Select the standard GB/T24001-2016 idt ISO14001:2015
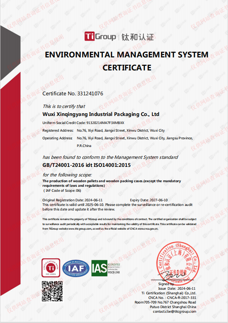This screenshot has width=228, height=323. 86,165
